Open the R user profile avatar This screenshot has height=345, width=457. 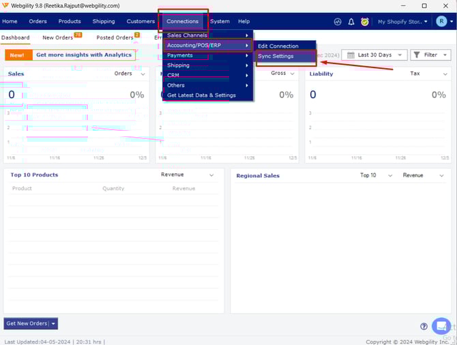tap(441, 22)
